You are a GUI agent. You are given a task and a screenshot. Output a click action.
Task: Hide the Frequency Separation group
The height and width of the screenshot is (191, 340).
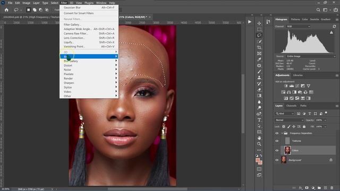coord(277,133)
